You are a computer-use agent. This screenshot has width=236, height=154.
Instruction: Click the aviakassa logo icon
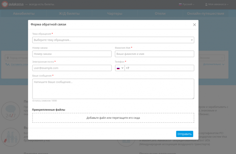pos(6,4)
